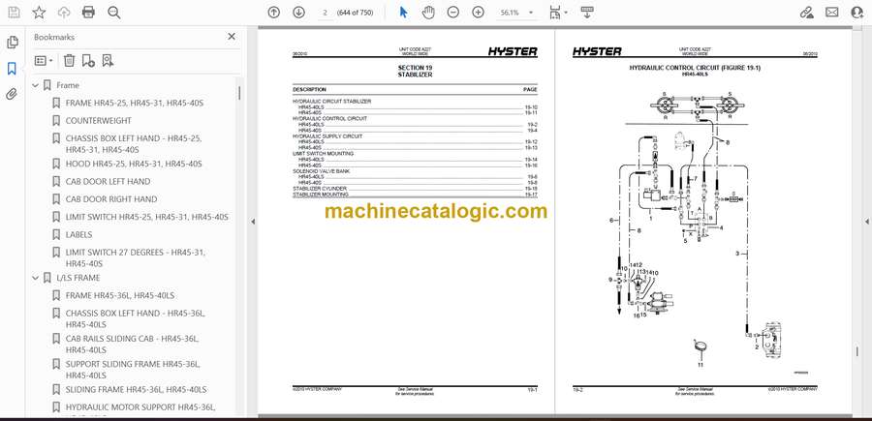The image size is (872, 421).
Task: Close the Bookmarks panel
Action: pos(232,37)
